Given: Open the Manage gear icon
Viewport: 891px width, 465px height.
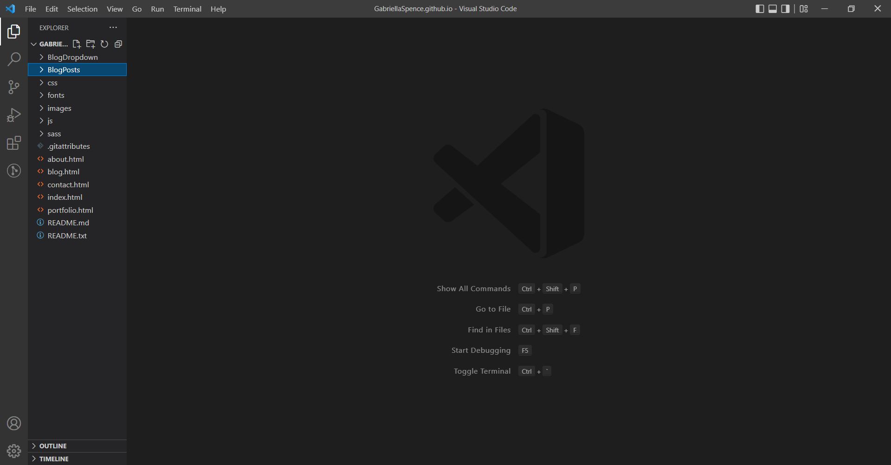Looking at the screenshot, I should [14, 451].
